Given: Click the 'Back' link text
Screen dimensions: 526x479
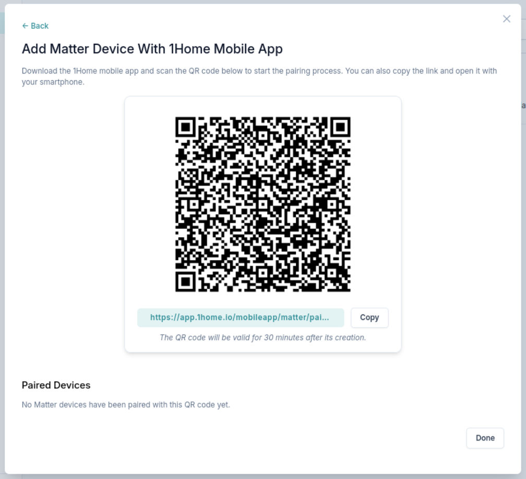Looking at the screenshot, I should [40, 26].
